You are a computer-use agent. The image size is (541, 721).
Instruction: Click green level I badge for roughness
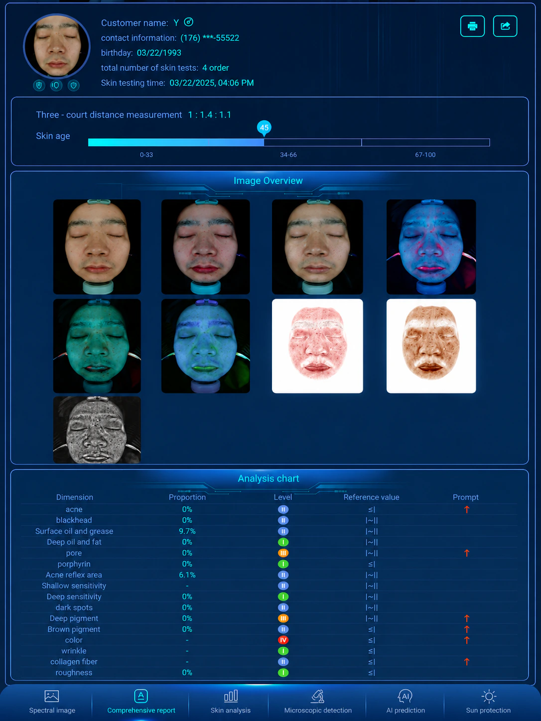tap(283, 673)
